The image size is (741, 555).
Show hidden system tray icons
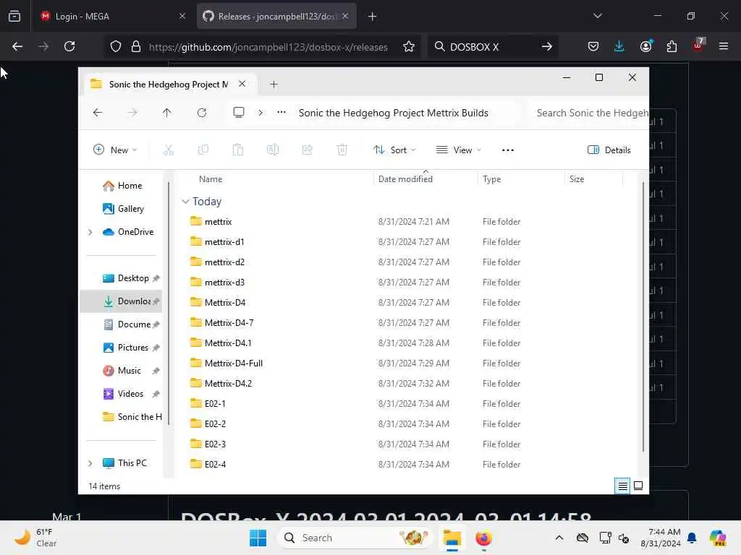[559, 538]
